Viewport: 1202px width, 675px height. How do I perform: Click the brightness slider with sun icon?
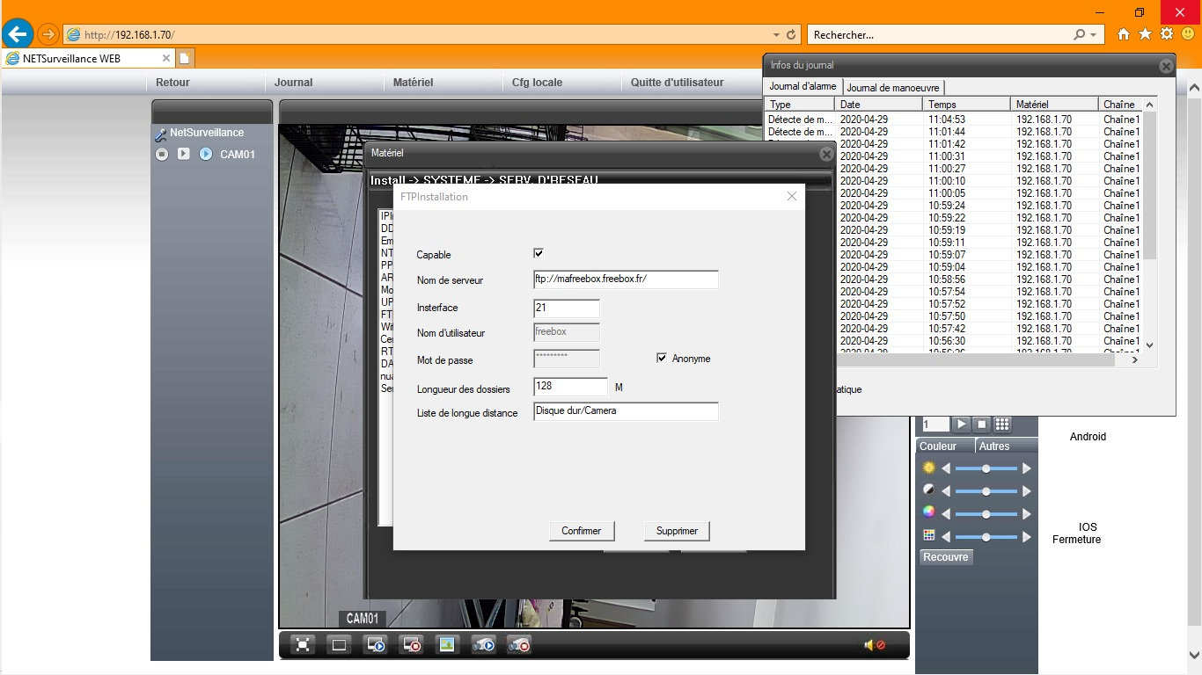986,468
